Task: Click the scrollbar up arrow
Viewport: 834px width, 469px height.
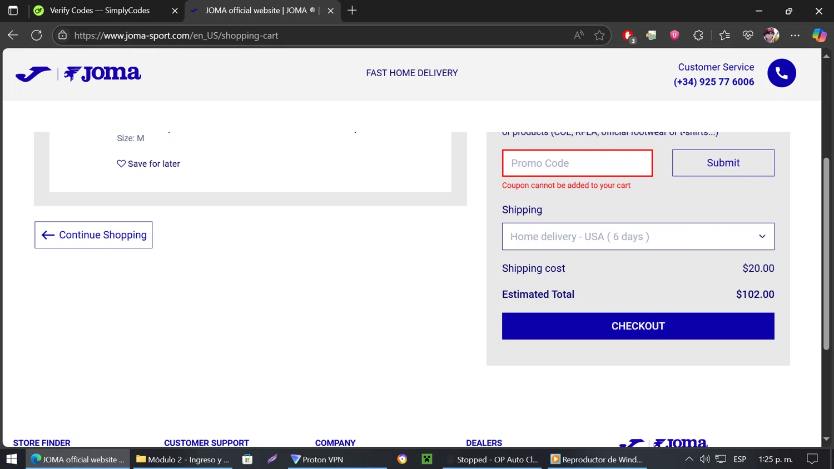Action: pos(826,56)
